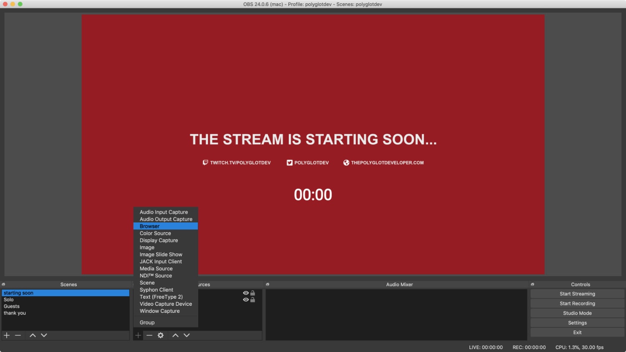Undock the Controls panel via its float icon
Image resolution: width=626 pixels, height=352 pixels.
tap(533, 284)
